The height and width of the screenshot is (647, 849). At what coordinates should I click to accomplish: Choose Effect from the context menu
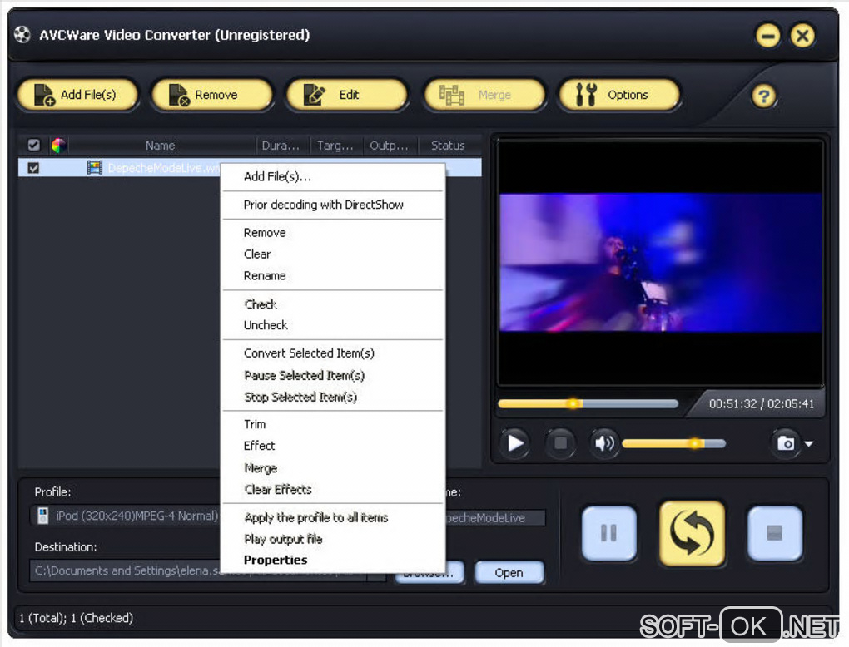[333, 446]
